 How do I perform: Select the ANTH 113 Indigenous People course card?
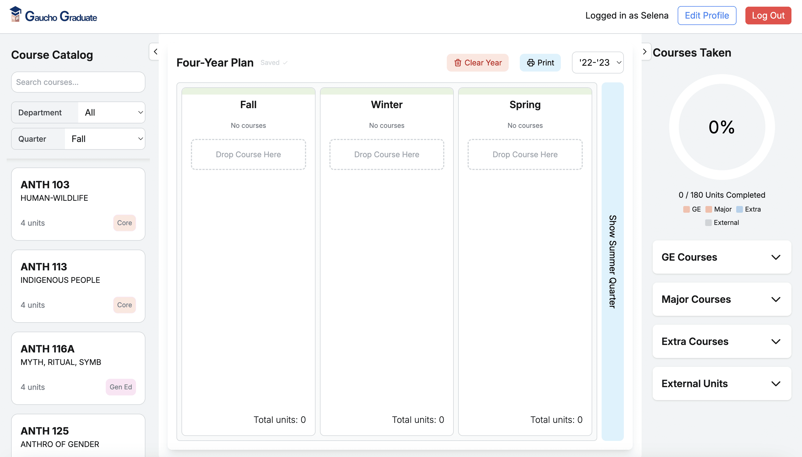[78, 286]
